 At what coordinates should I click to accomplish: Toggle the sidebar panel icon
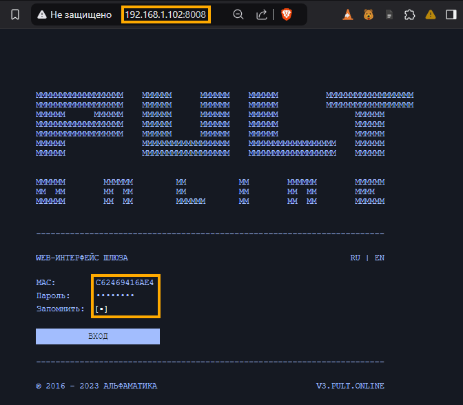tap(451, 14)
